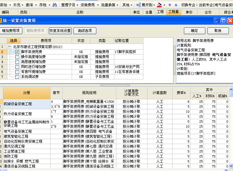Click the 增加费用项 button
Viewport: 233px width, 171px height.
(11, 31)
